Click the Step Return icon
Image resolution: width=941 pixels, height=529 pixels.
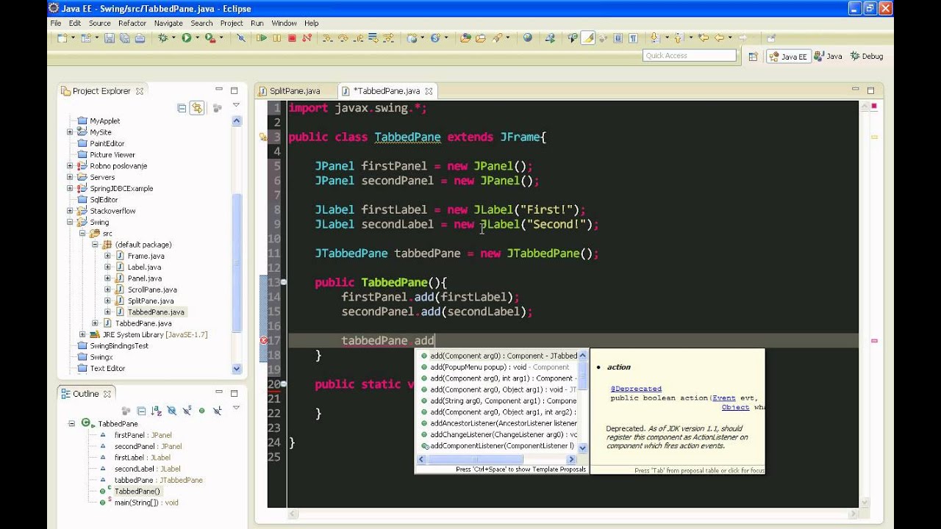tap(358, 38)
